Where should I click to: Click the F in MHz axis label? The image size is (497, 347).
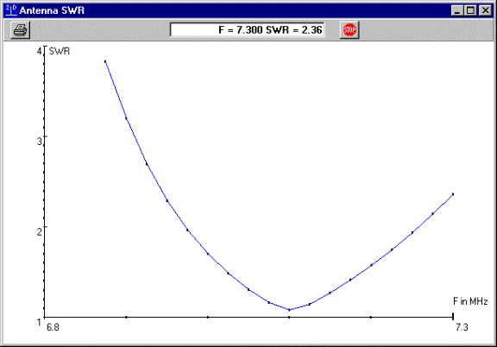click(x=470, y=301)
